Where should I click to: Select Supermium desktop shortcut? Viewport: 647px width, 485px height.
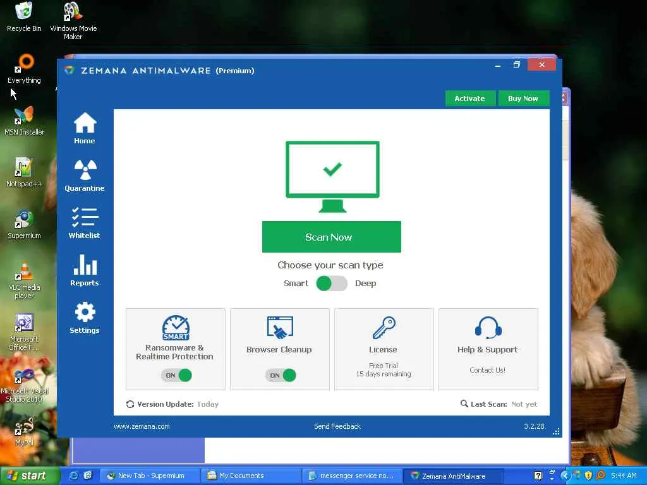[24, 224]
